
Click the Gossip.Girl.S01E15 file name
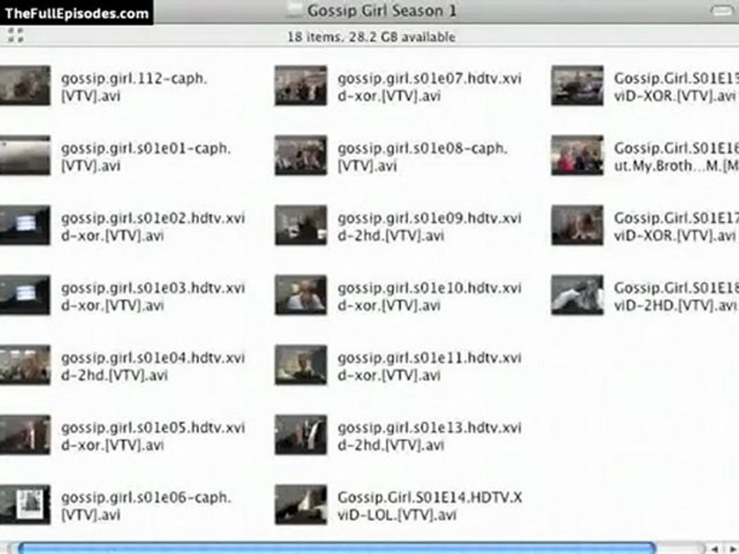[676, 87]
